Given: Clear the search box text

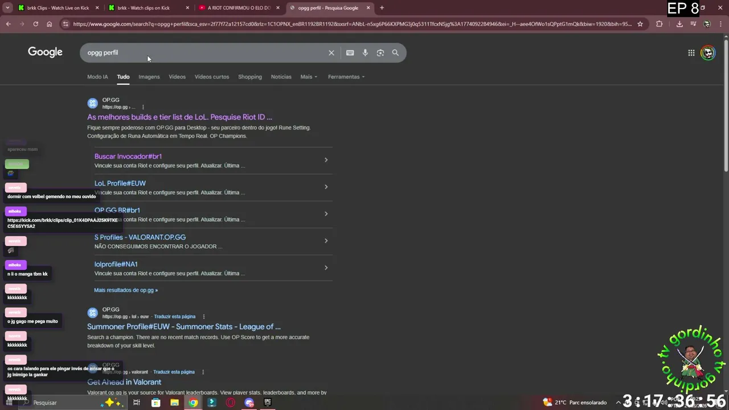Looking at the screenshot, I should tap(331, 52).
